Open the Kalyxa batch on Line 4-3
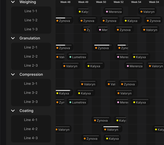 (x=112, y=138)
